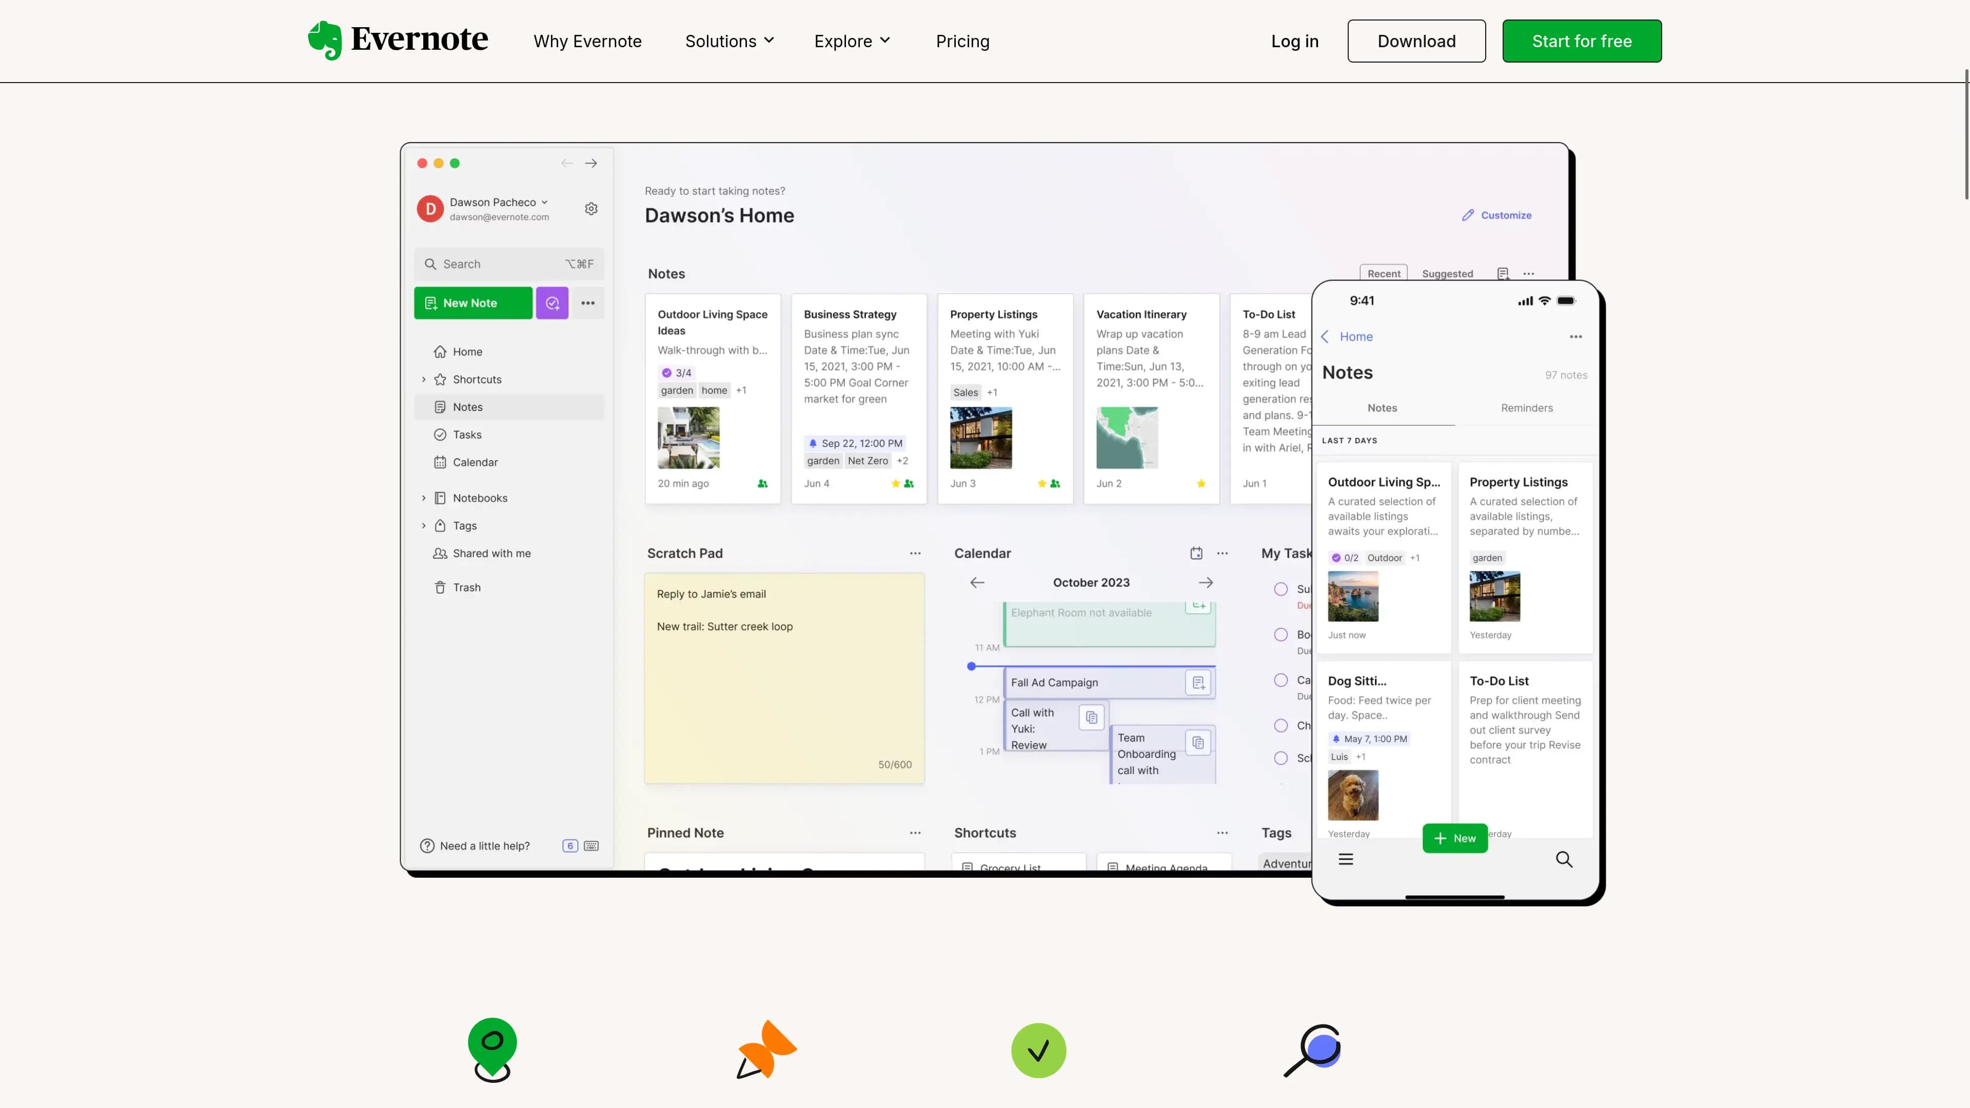Open the Calendar widget three-dot menu

(1223, 553)
